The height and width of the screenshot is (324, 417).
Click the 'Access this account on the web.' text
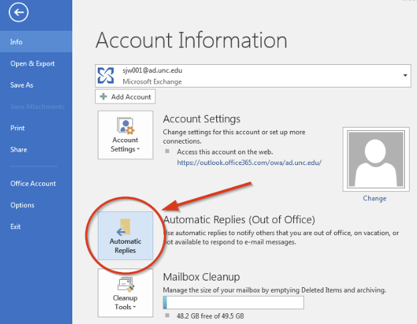[x=225, y=152]
